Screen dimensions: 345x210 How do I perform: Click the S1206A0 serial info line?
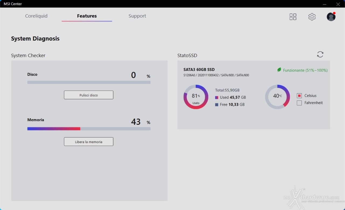pos(216,75)
